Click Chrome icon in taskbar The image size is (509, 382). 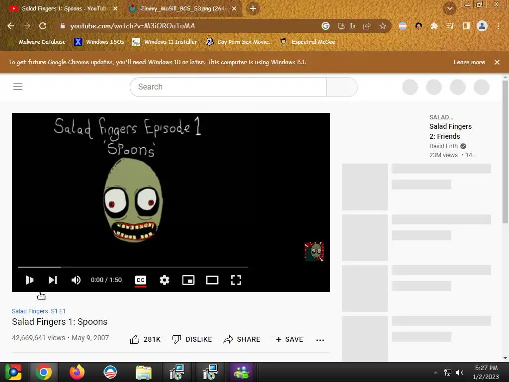pyautogui.click(x=44, y=372)
